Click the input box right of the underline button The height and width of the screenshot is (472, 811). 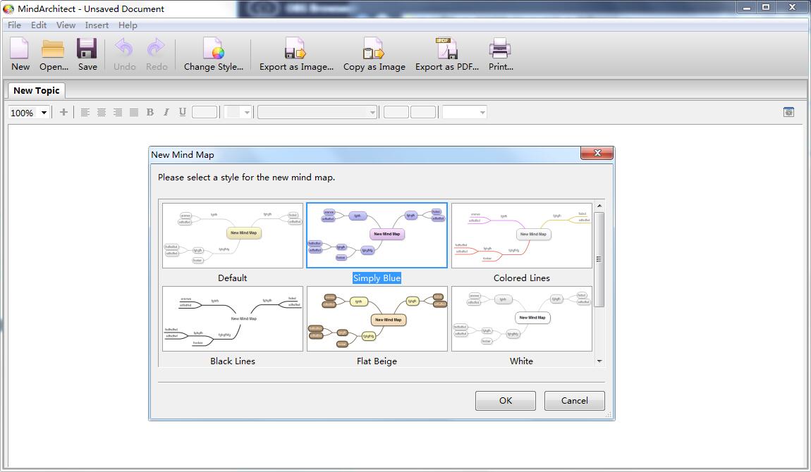205,112
